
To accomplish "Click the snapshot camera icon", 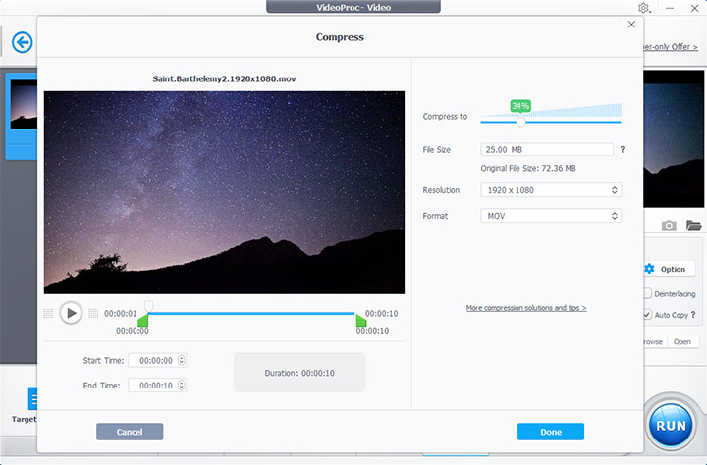I will click(669, 225).
